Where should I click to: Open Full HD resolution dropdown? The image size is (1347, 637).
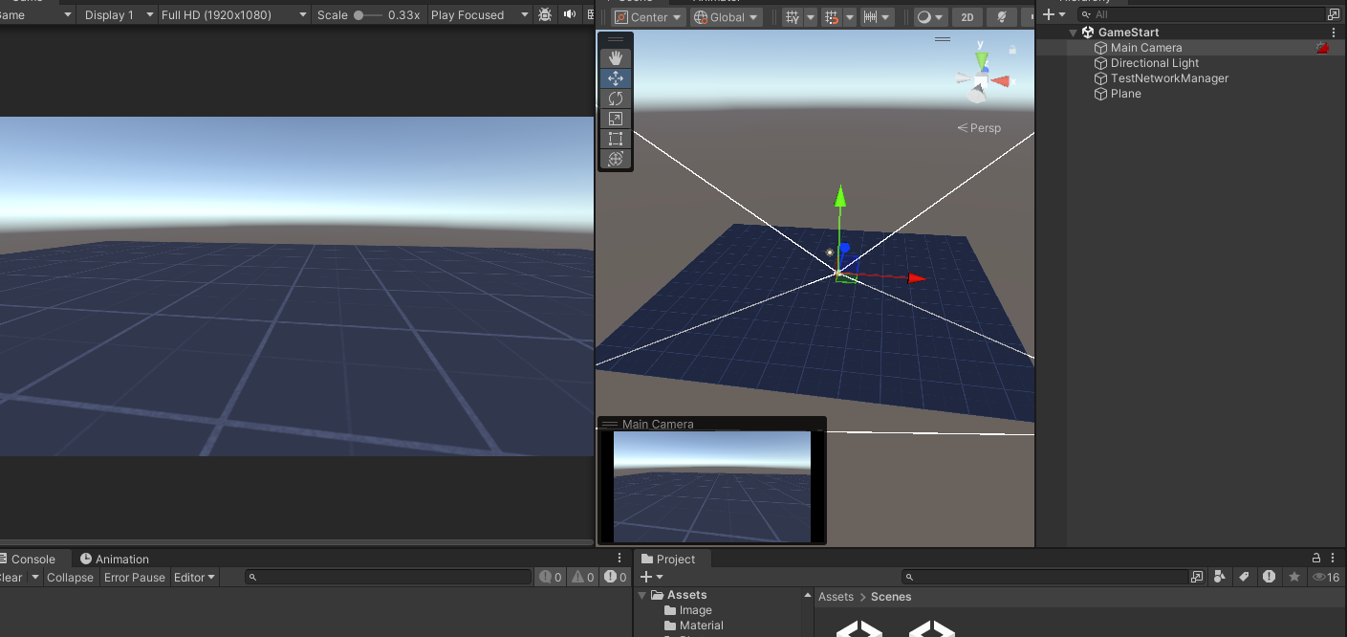[233, 15]
